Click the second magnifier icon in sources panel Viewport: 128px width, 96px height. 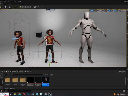1,77
